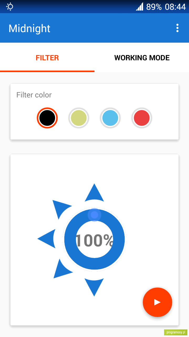Select the black filter color
This screenshot has height=337, width=189.
pos(47,118)
